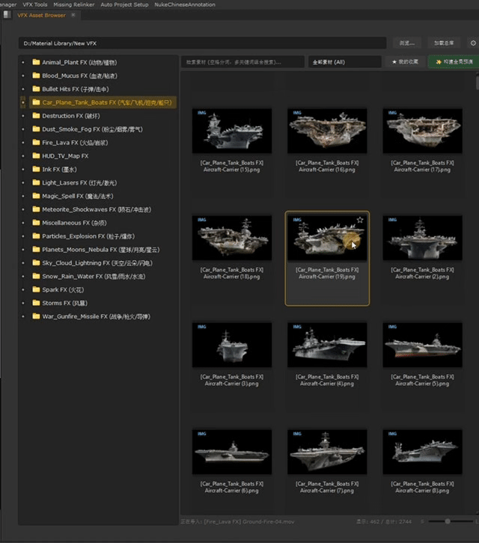Expand the Fire_Lava FX tree node

23,143
